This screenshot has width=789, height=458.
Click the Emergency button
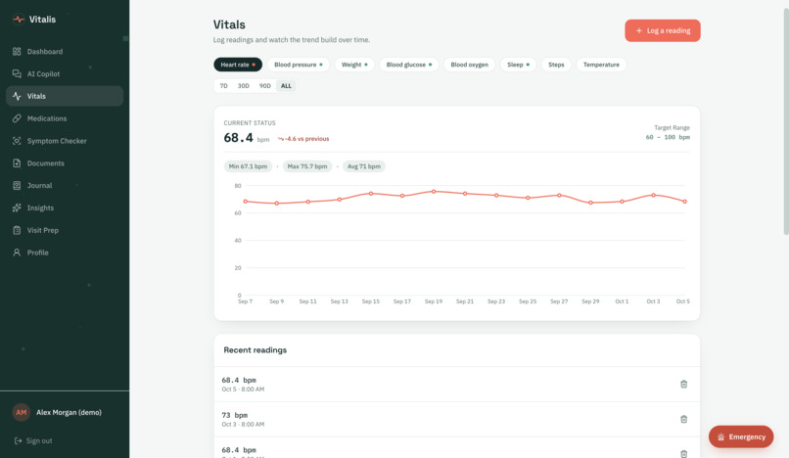pyautogui.click(x=741, y=436)
